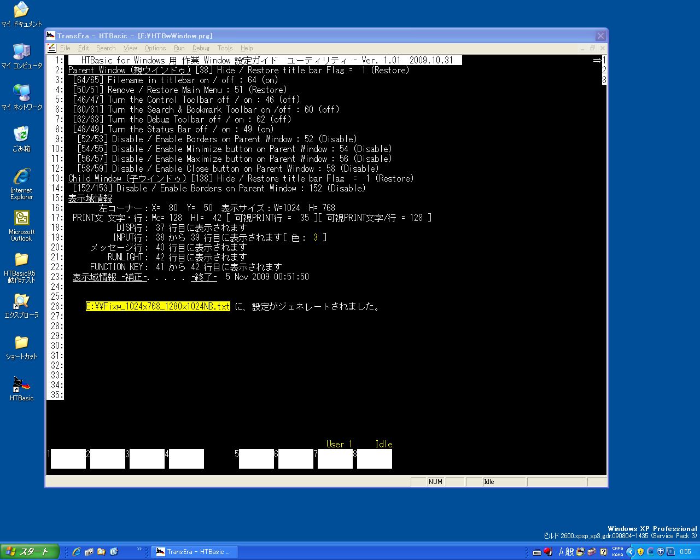Click softkey 2 white box
700x560 pixels.
click(108, 459)
